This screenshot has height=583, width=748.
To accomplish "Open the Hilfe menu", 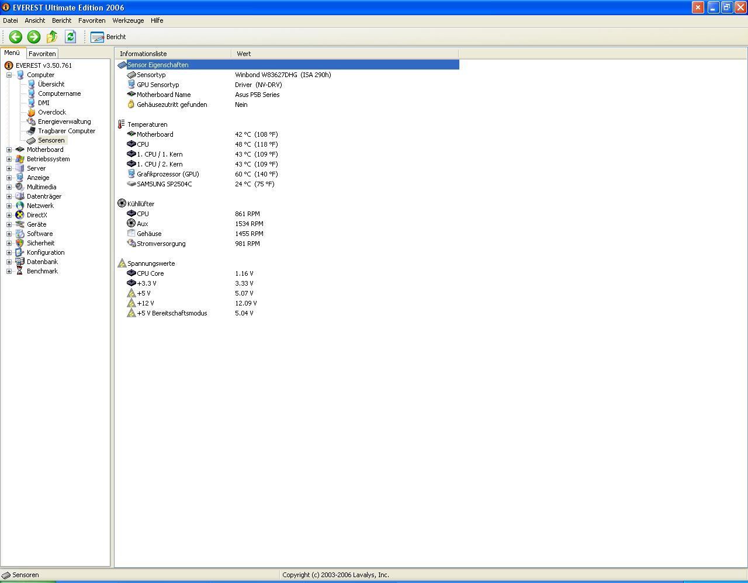I will pos(157,20).
